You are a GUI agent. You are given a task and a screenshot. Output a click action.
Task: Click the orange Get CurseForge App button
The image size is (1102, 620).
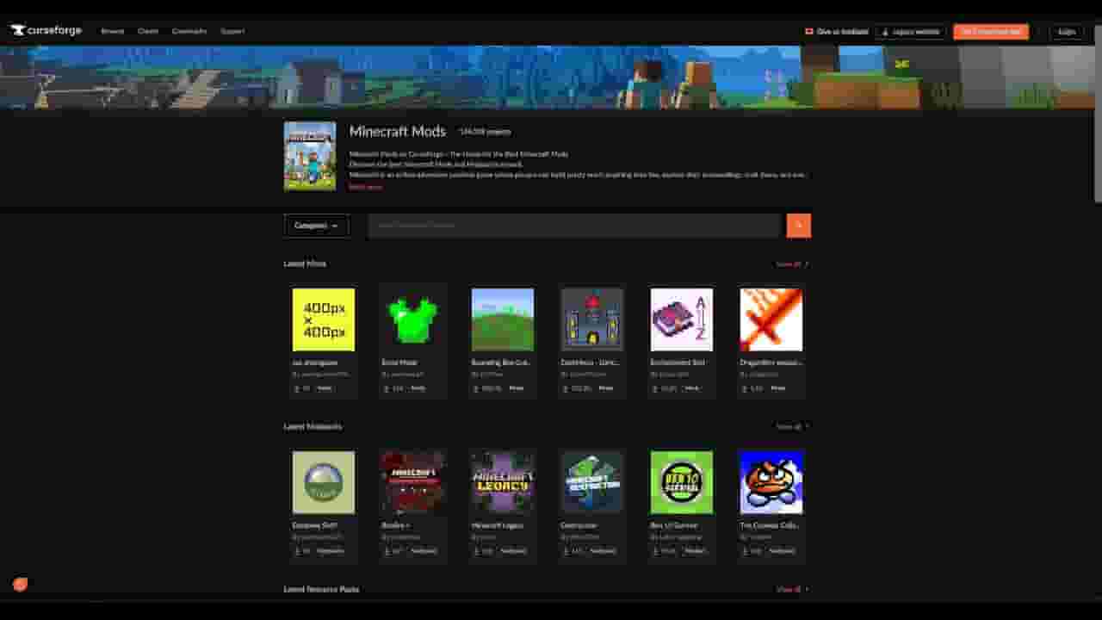coord(991,32)
